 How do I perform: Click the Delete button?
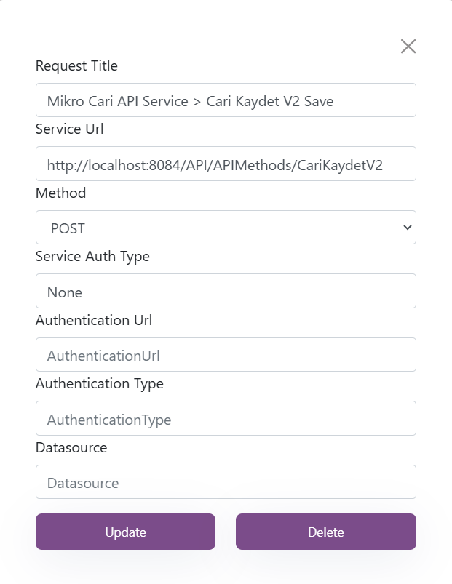click(325, 532)
